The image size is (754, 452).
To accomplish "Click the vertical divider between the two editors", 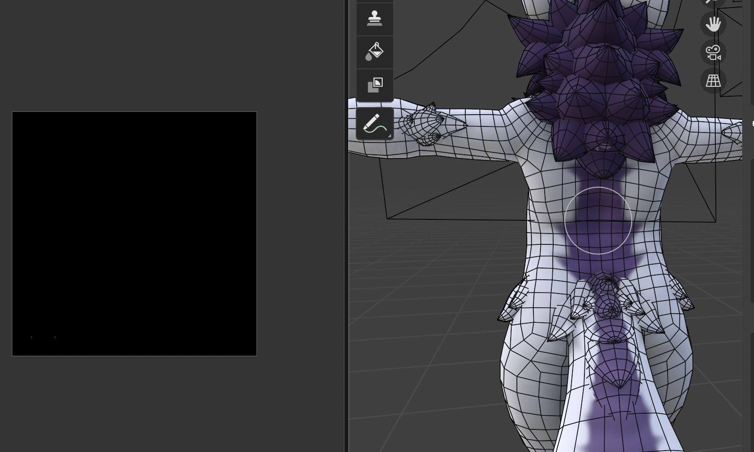I will click(x=346, y=226).
